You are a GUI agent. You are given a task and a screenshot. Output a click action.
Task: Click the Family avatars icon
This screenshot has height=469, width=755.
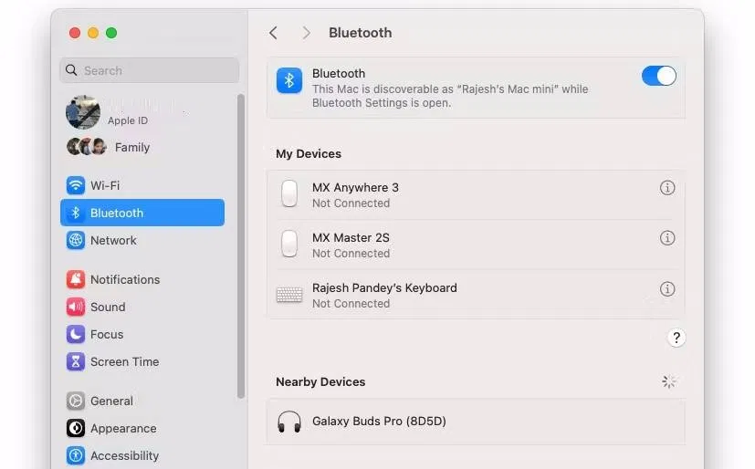pyautogui.click(x=87, y=147)
